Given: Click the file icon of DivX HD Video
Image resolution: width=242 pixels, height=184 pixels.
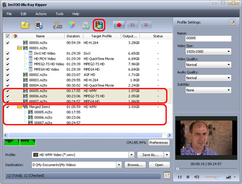Looking at the screenshot, I should pyautogui.click(x=30, y=53).
